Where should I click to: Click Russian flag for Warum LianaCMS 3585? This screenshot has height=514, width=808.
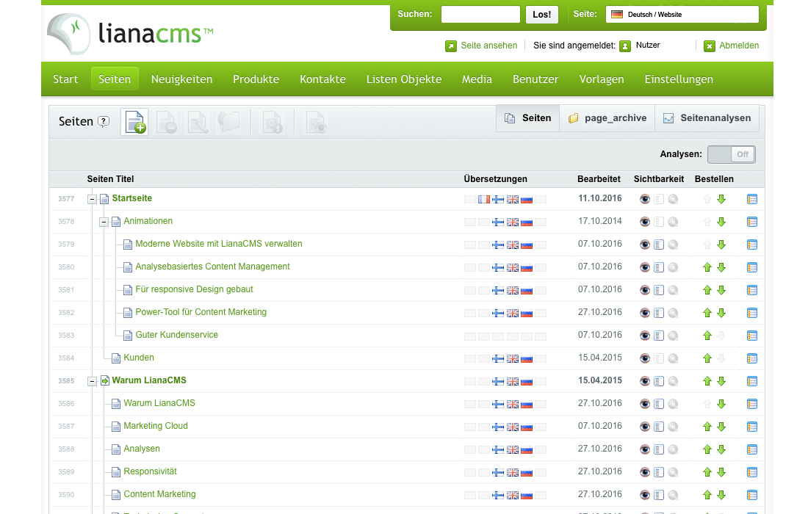pyautogui.click(x=526, y=381)
